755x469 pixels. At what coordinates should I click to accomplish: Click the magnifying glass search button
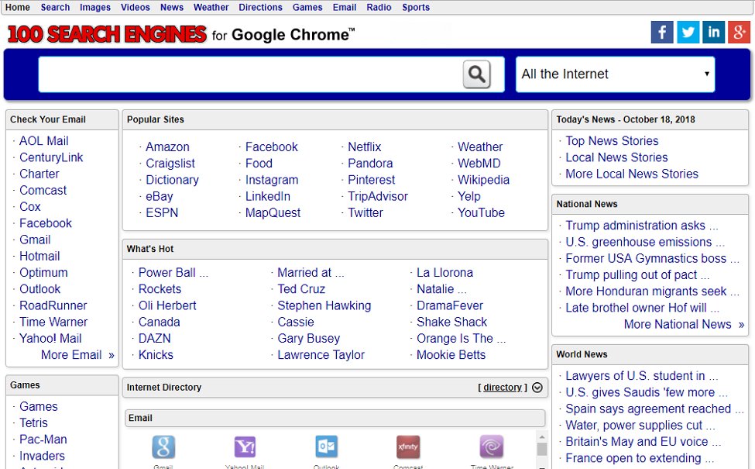point(477,74)
